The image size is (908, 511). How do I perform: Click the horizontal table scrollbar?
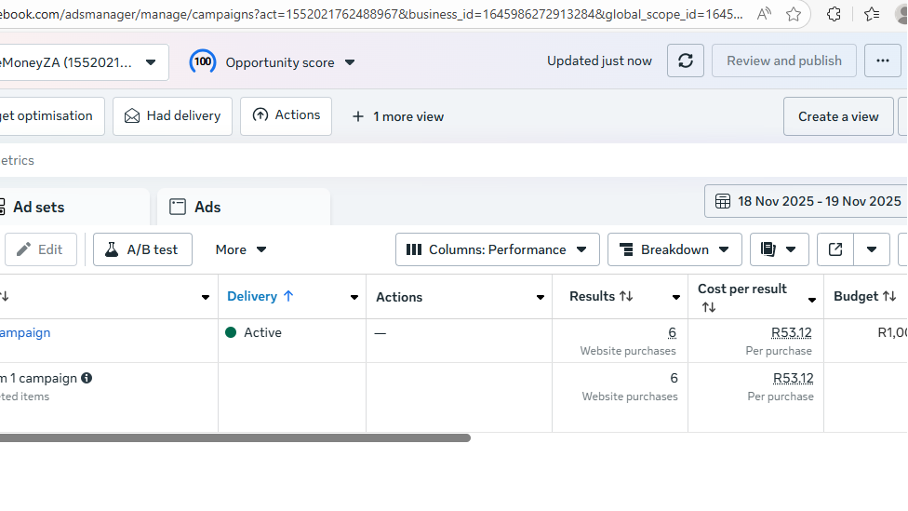click(233, 437)
